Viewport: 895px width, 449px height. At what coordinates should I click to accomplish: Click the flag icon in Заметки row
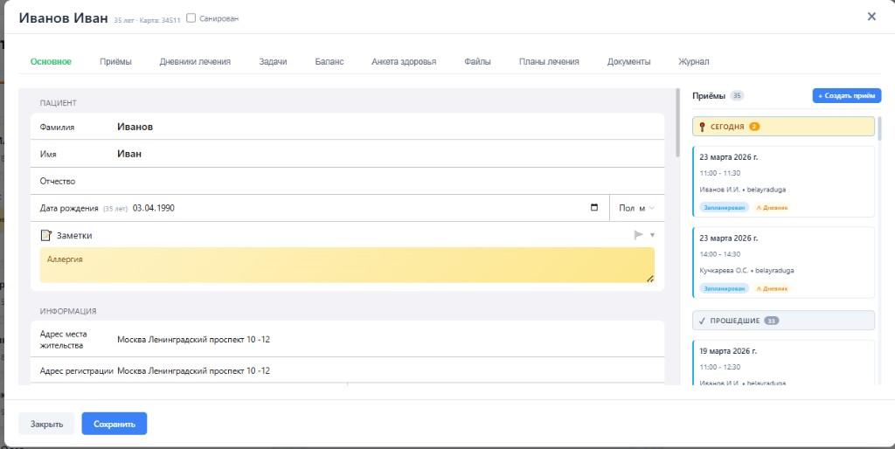click(x=638, y=235)
